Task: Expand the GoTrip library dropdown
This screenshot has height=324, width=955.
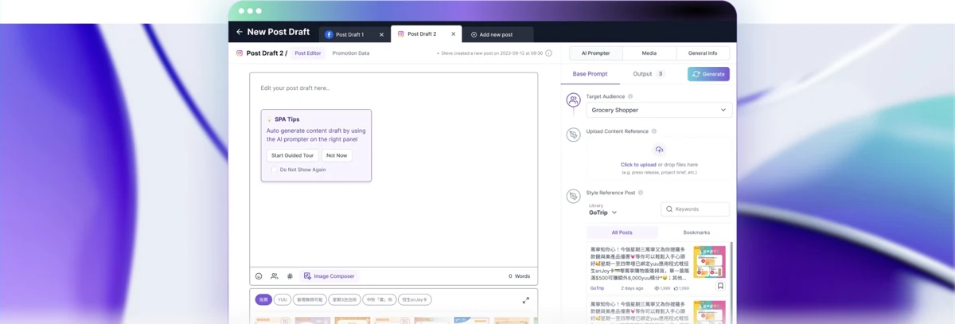Action: point(603,213)
